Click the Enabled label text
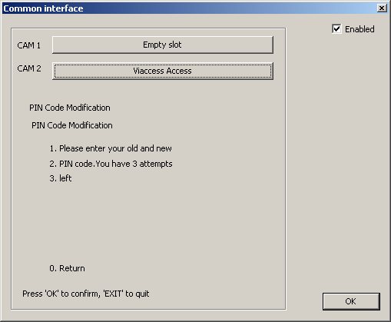 pos(360,29)
